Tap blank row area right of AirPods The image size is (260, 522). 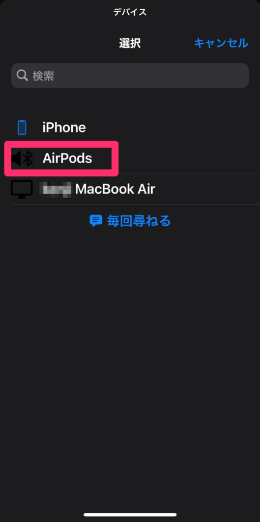[x=189, y=159]
